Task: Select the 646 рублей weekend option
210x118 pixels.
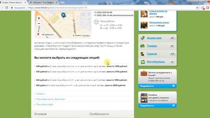Action: 82,80
